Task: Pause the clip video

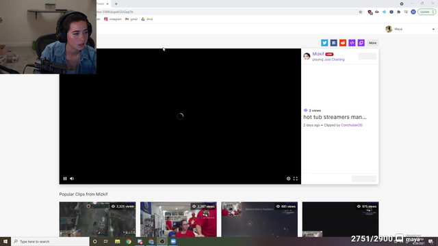Action: click(x=65, y=178)
